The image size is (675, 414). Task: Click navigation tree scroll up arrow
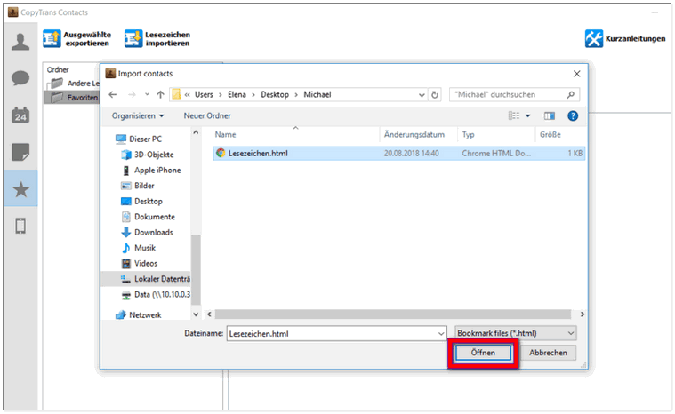click(x=196, y=132)
